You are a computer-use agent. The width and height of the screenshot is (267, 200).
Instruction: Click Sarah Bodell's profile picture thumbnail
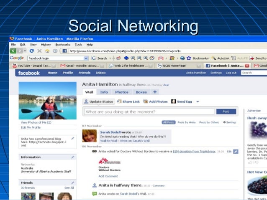90,136
